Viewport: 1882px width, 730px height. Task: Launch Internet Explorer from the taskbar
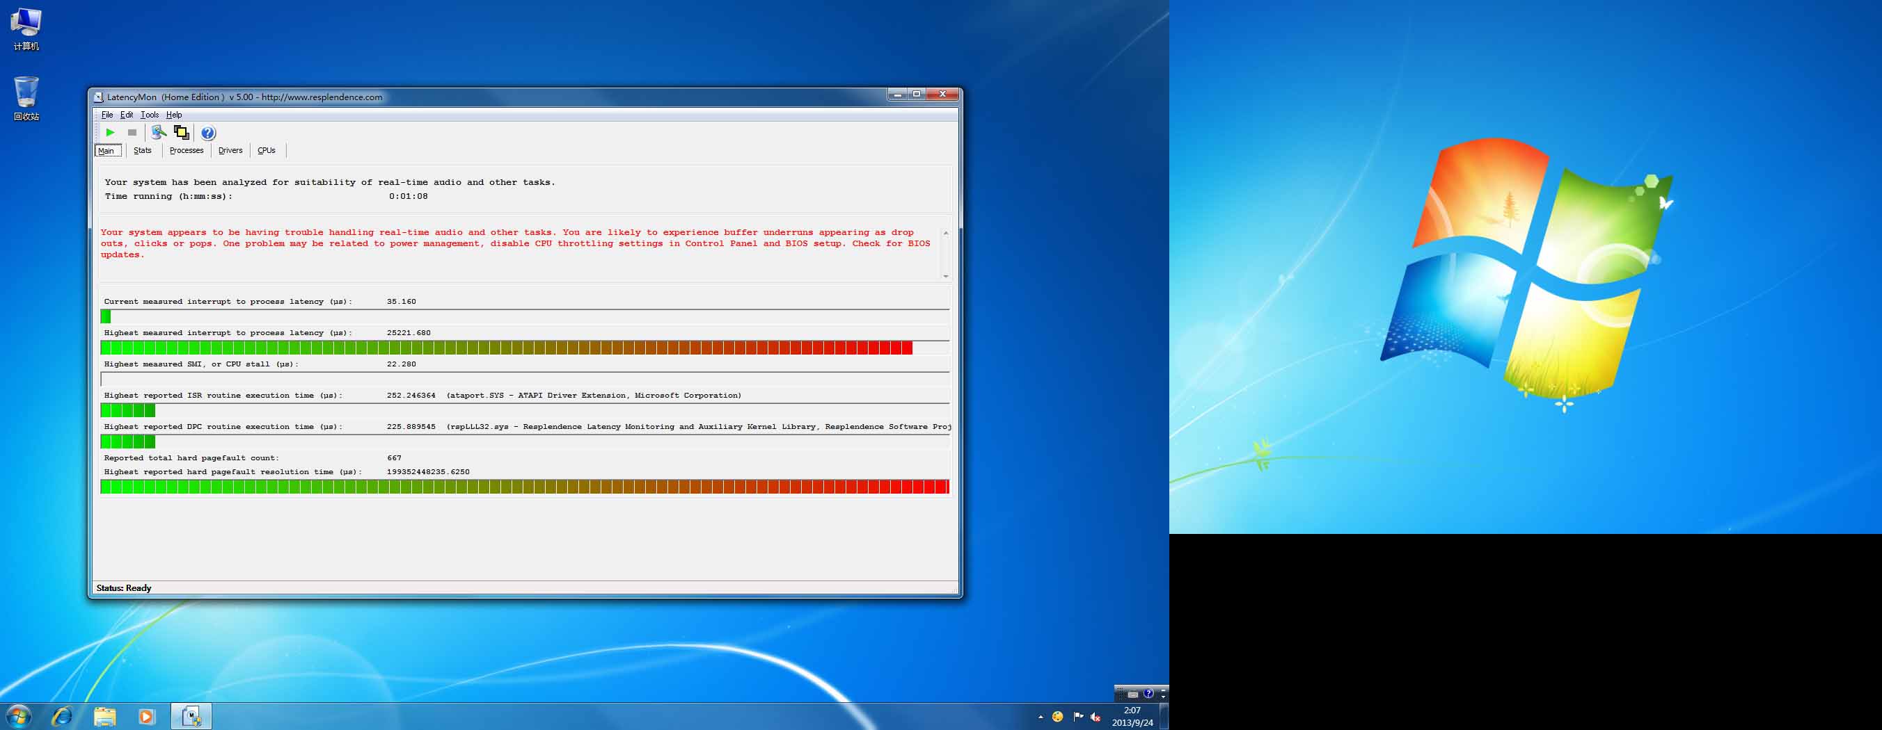coord(62,716)
